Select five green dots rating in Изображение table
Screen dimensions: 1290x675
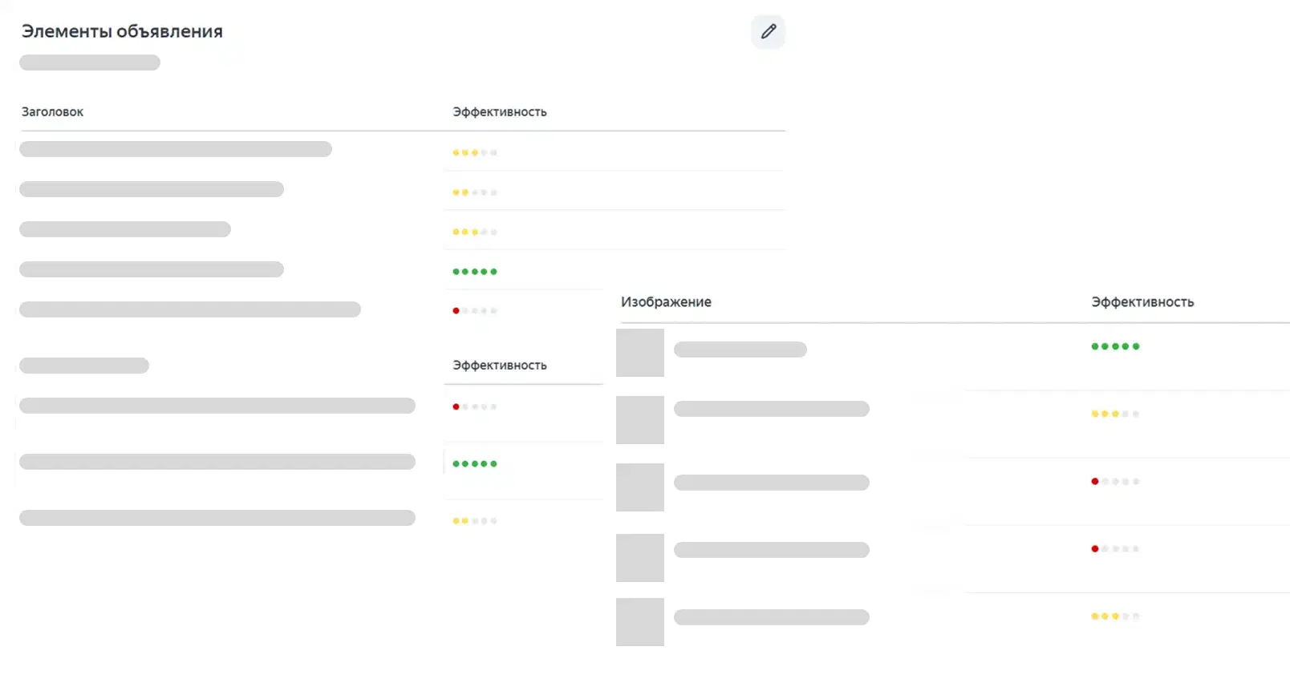1115,346
